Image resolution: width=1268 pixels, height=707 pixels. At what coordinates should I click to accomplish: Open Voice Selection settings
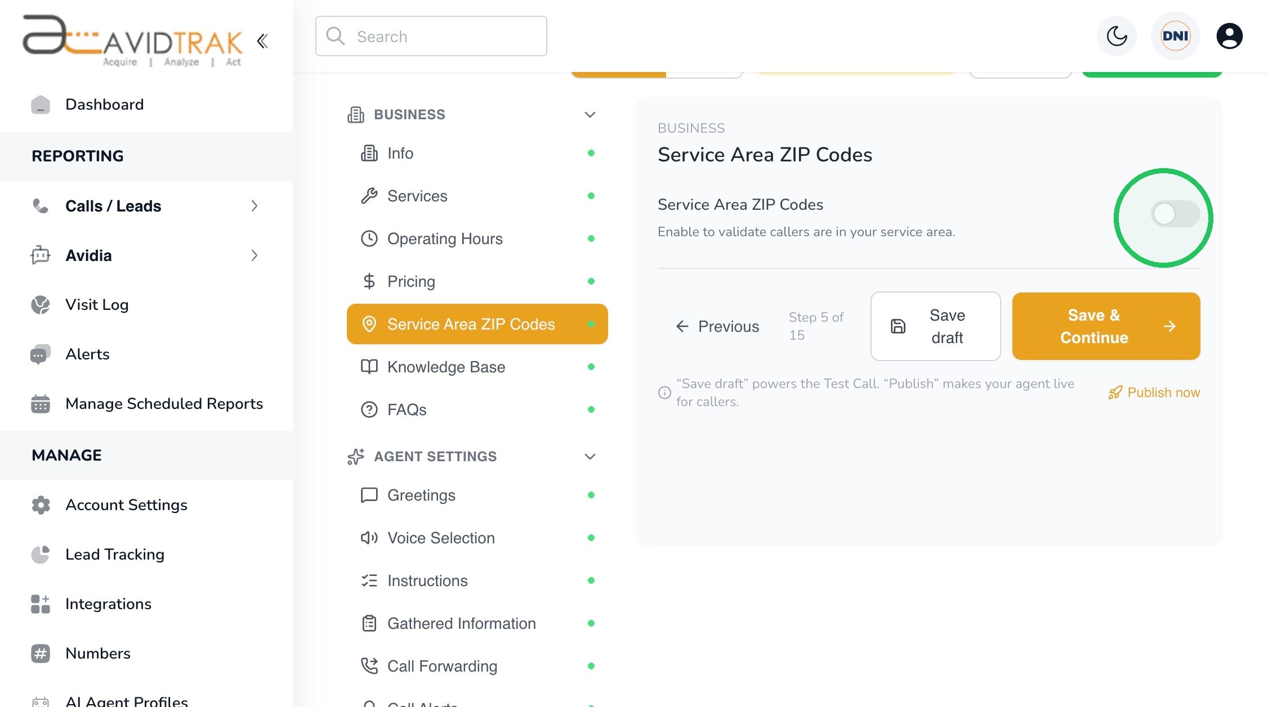477,538
